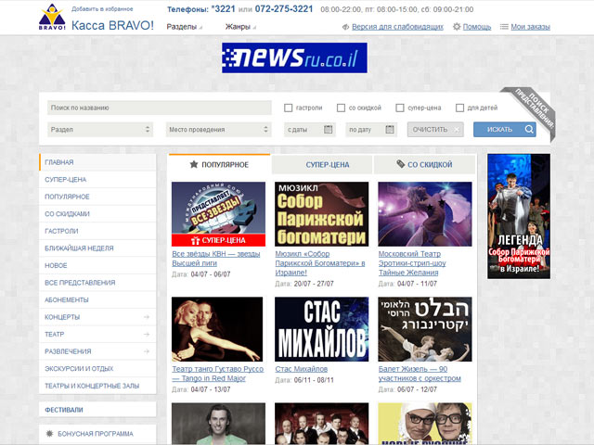Check the супер-цена checkbox
The width and height of the screenshot is (594, 445).
(x=400, y=108)
